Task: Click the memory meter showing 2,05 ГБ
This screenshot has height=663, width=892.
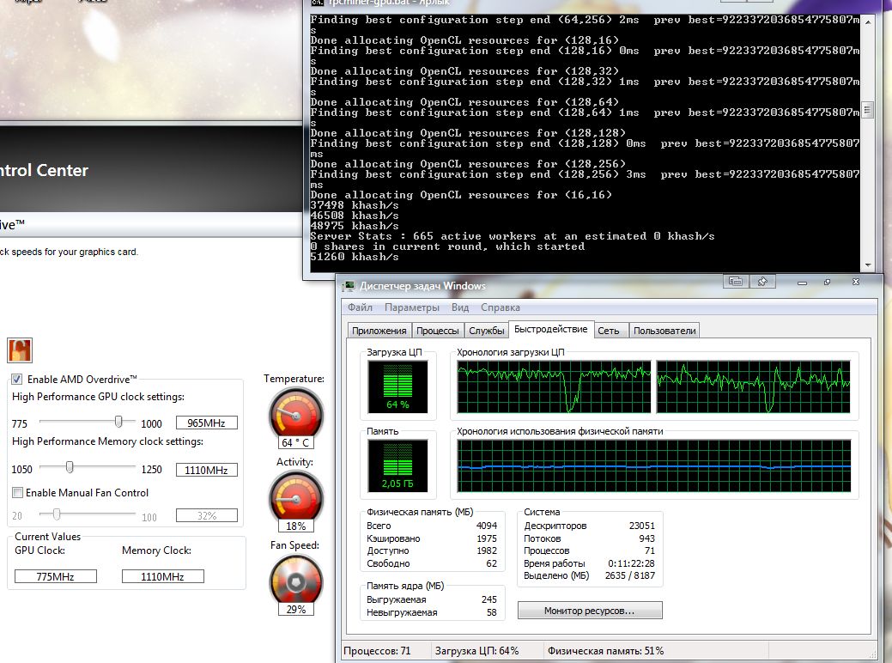Action: tap(397, 465)
